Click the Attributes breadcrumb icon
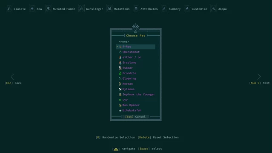The image size is (272, 153). 136,8
